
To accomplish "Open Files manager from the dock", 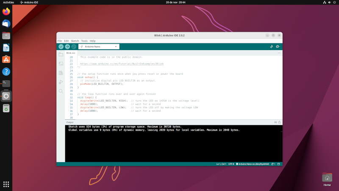I will [x=6, y=36].
